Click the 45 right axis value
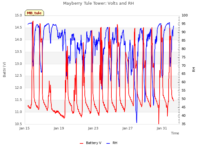 pyautogui.click(x=183, y=107)
